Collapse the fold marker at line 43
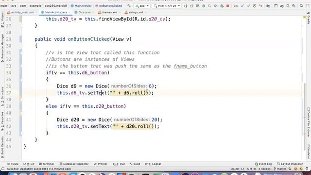 point(22,133)
